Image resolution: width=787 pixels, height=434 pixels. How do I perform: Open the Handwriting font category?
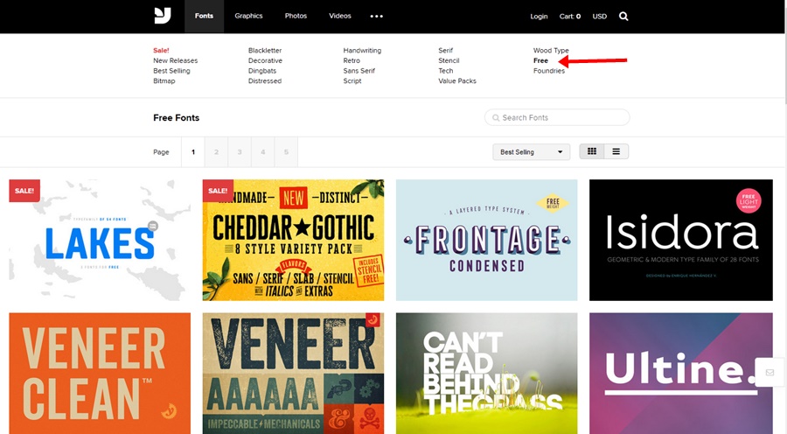point(362,50)
